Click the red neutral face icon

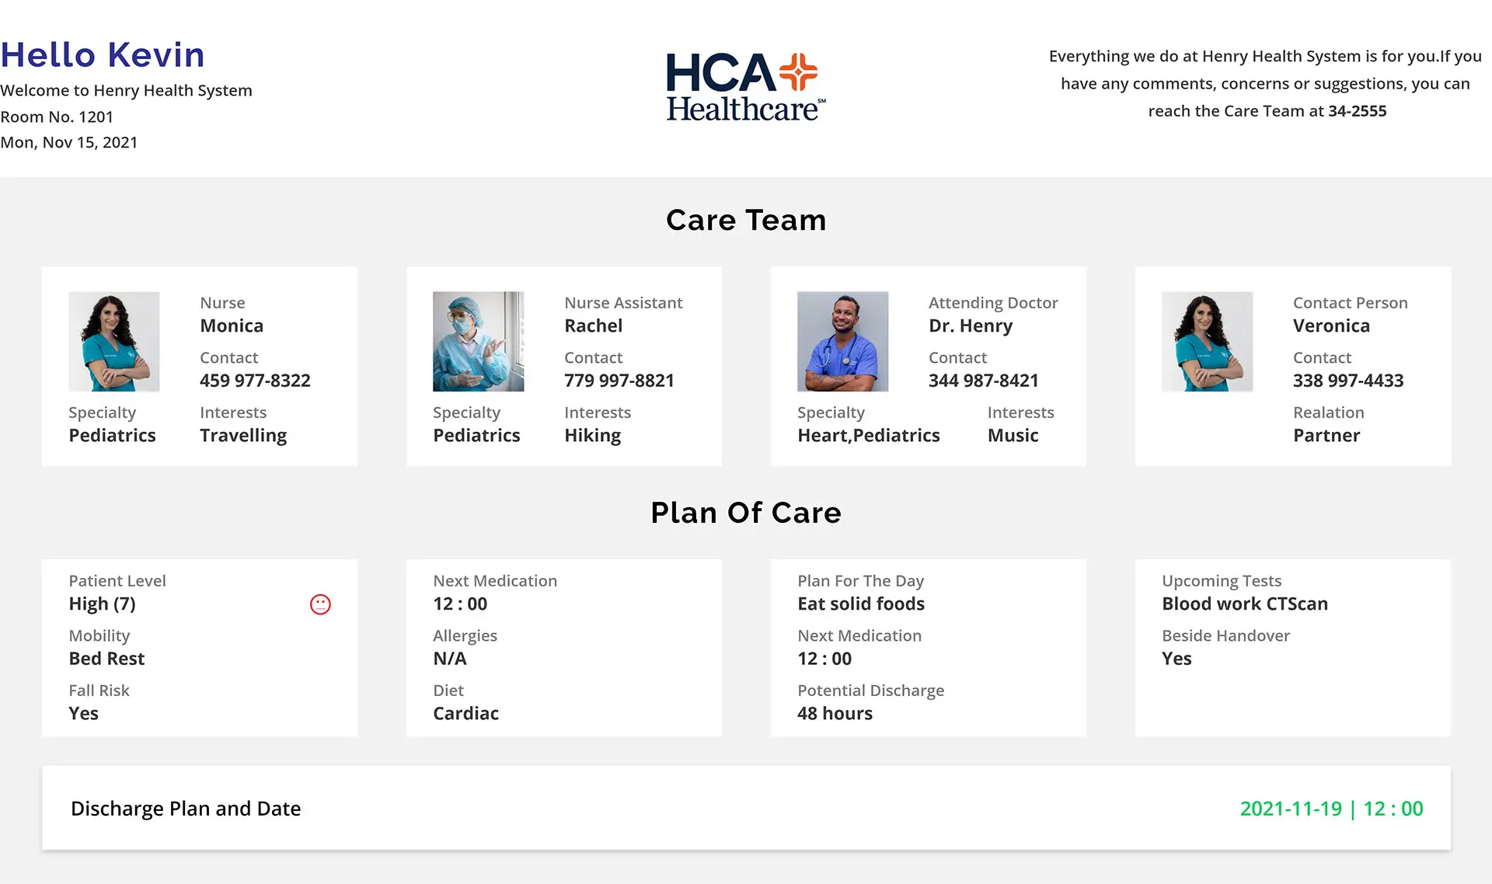320,604
